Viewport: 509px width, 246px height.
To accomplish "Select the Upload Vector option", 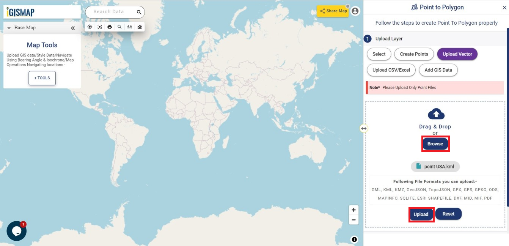I will [x=457, y=54].
